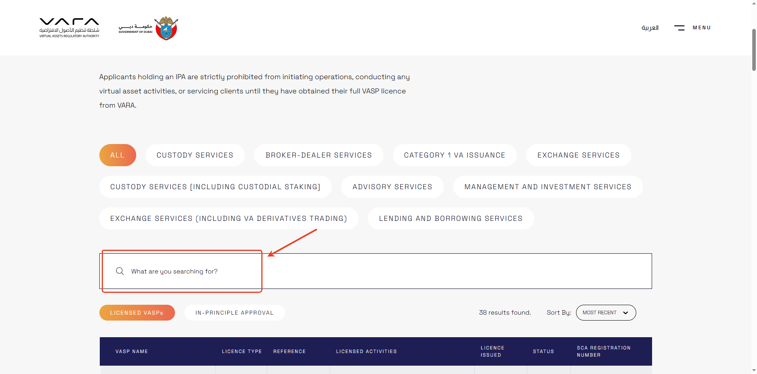Select Custody Services including Custodial Staking

(215, 187)
